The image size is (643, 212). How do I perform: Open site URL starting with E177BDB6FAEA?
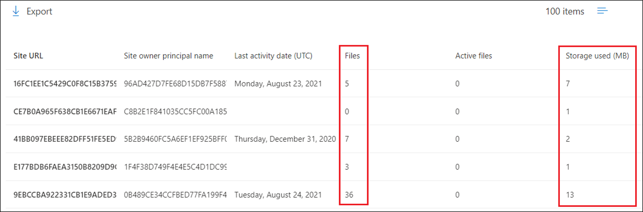65,167
